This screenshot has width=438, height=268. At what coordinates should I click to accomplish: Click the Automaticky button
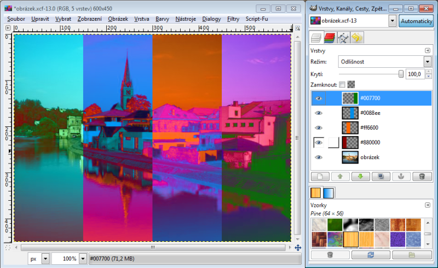click(x=416, y=21)
